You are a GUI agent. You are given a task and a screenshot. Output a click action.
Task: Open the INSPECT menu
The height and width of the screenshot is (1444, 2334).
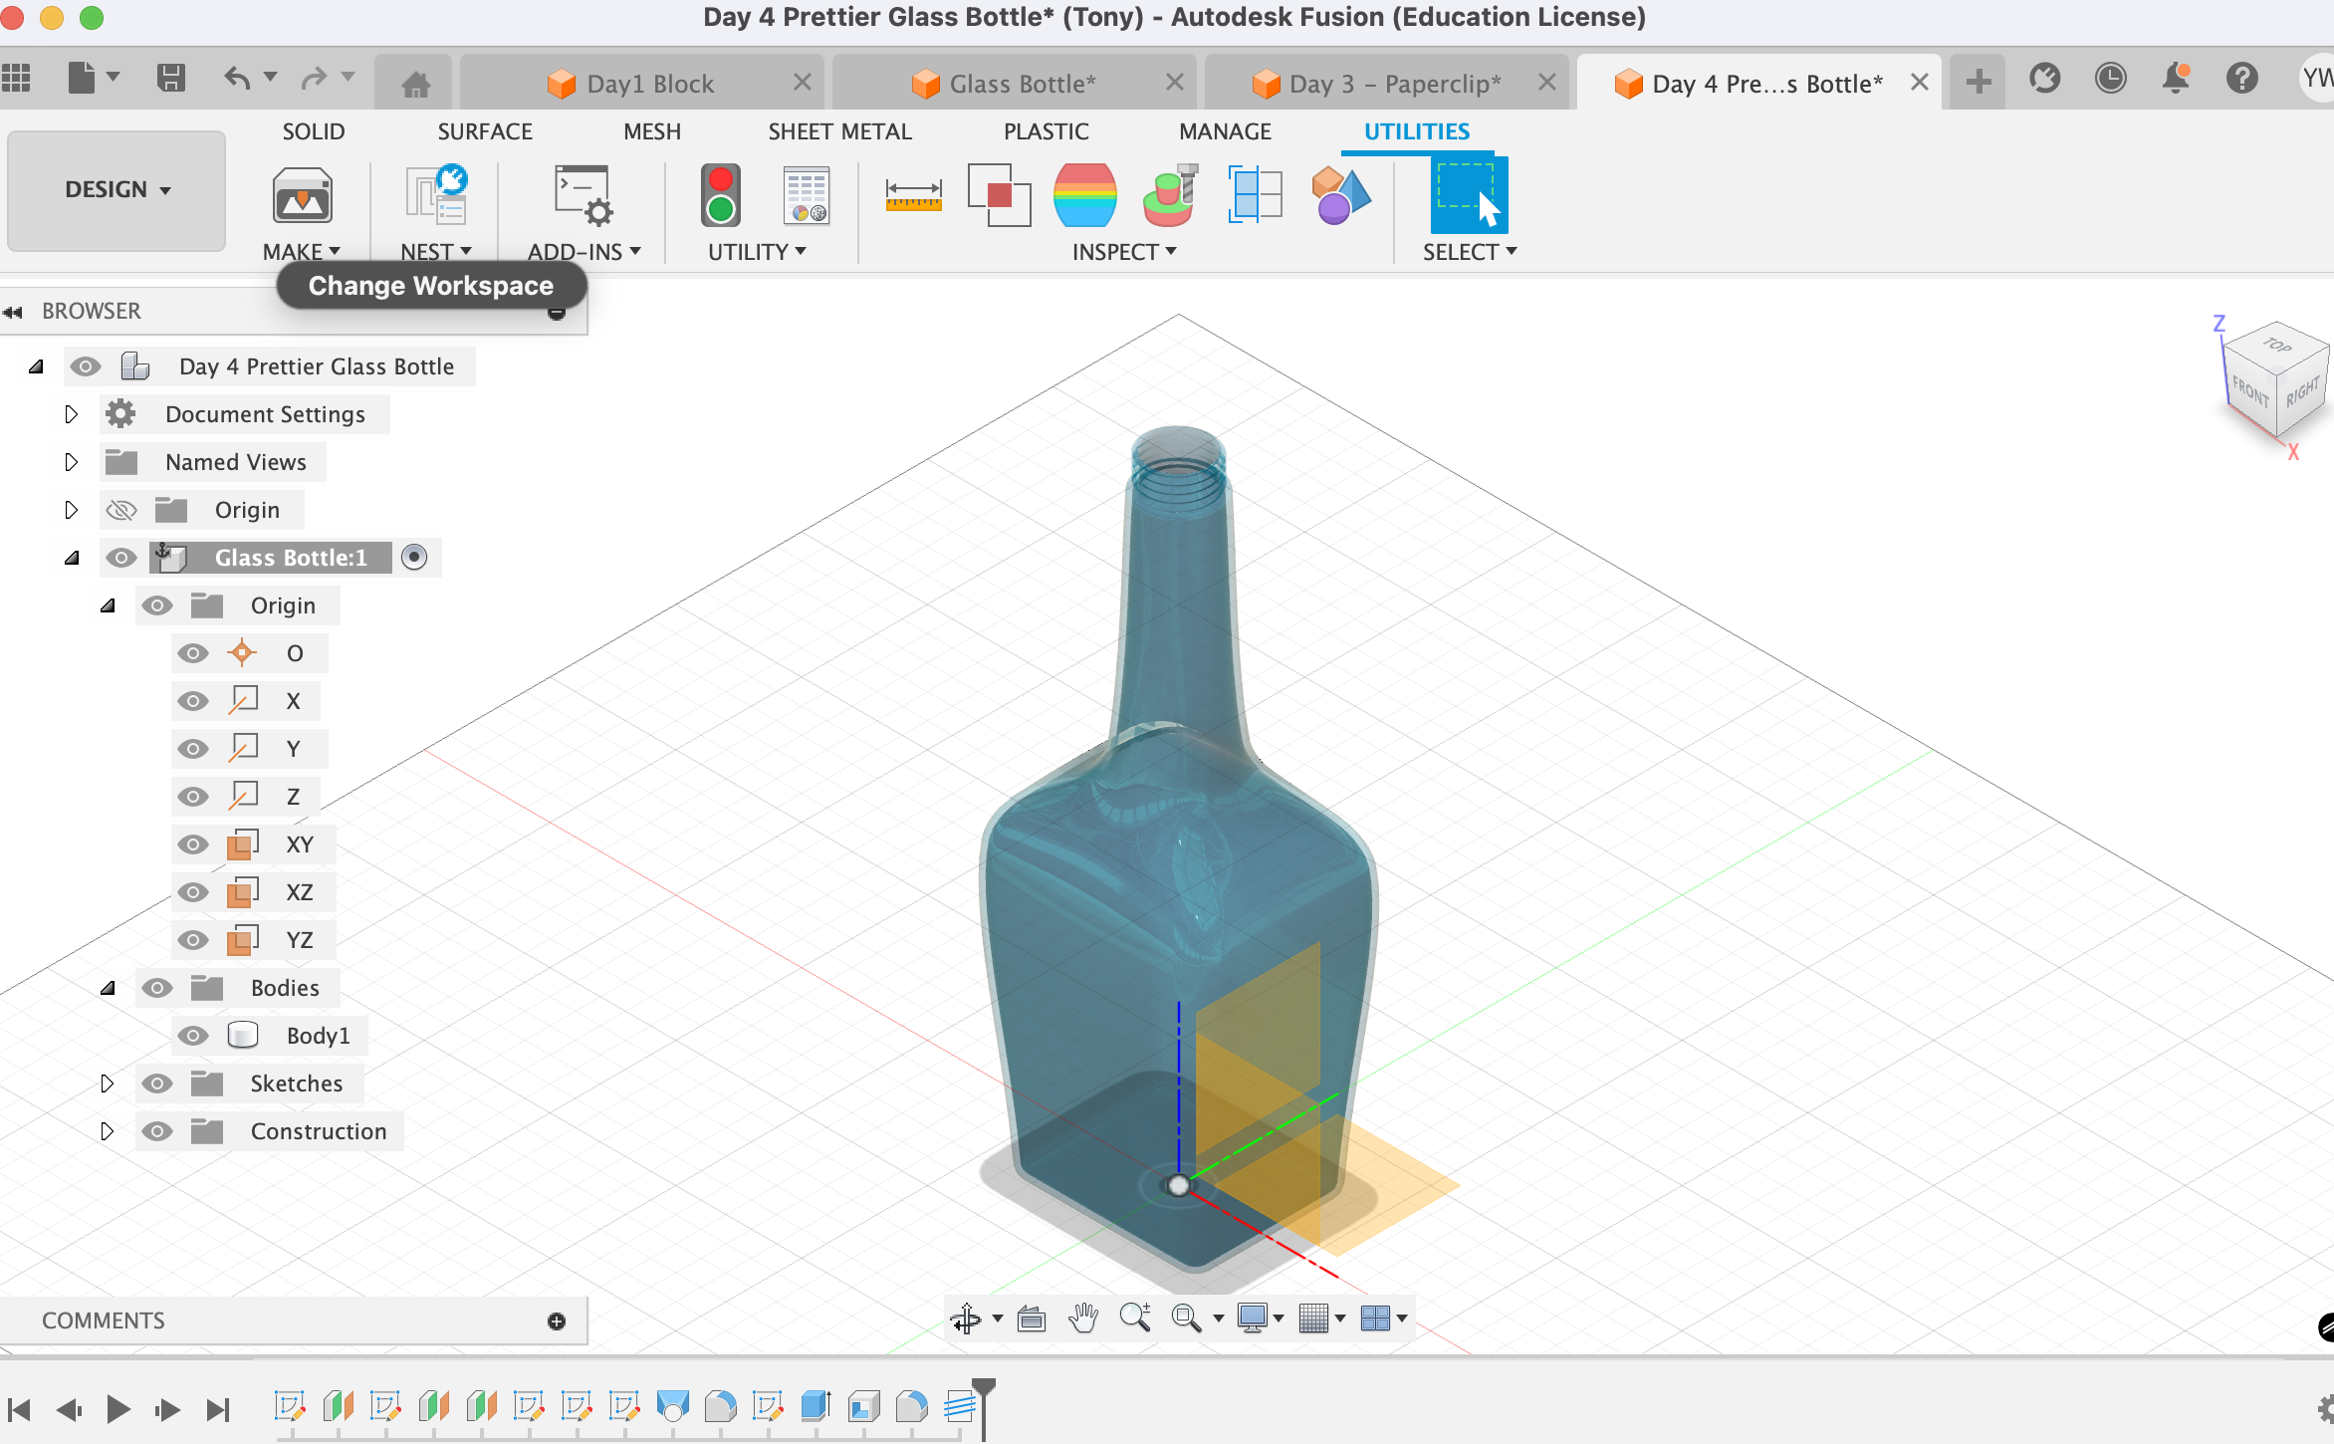point(1123,252)
